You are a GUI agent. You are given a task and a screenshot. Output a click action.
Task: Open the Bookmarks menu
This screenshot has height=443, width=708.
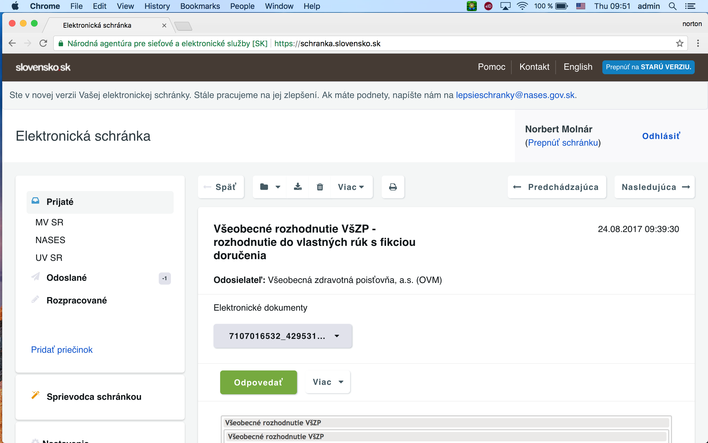click(200, 6)
